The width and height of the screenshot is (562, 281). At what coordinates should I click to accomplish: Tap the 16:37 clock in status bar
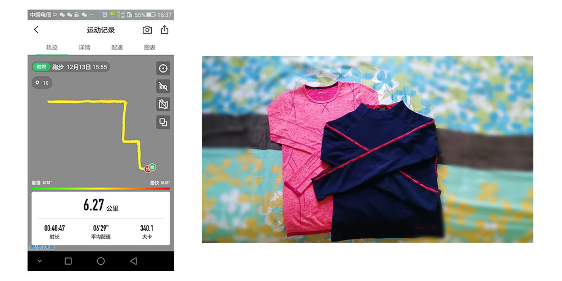coord(165,15)
